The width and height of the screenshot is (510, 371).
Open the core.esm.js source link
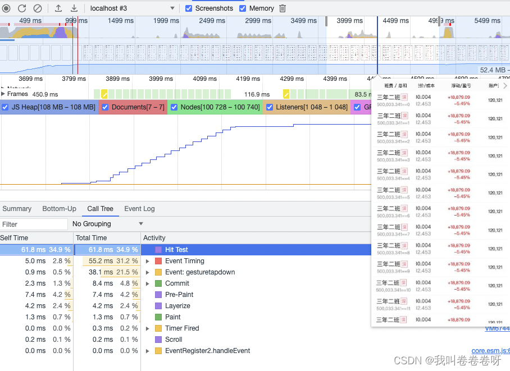490,351
